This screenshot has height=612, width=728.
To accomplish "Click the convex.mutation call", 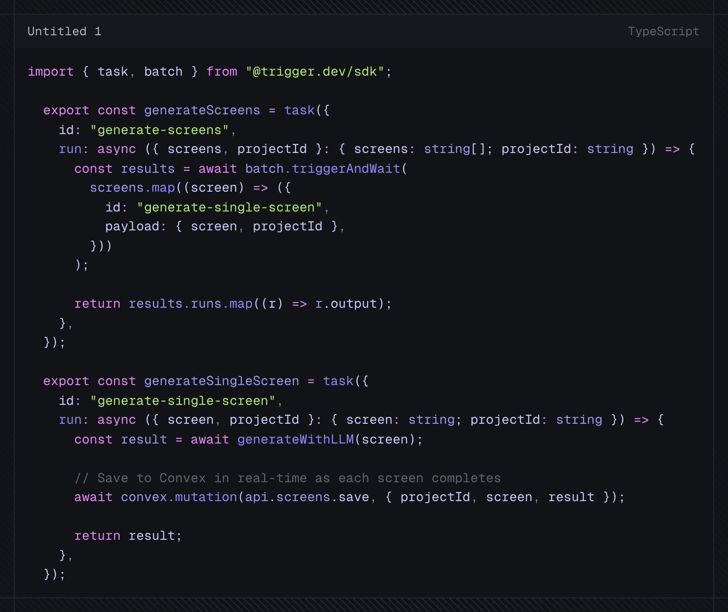I will pyautogui.click(x=179, y=497).
